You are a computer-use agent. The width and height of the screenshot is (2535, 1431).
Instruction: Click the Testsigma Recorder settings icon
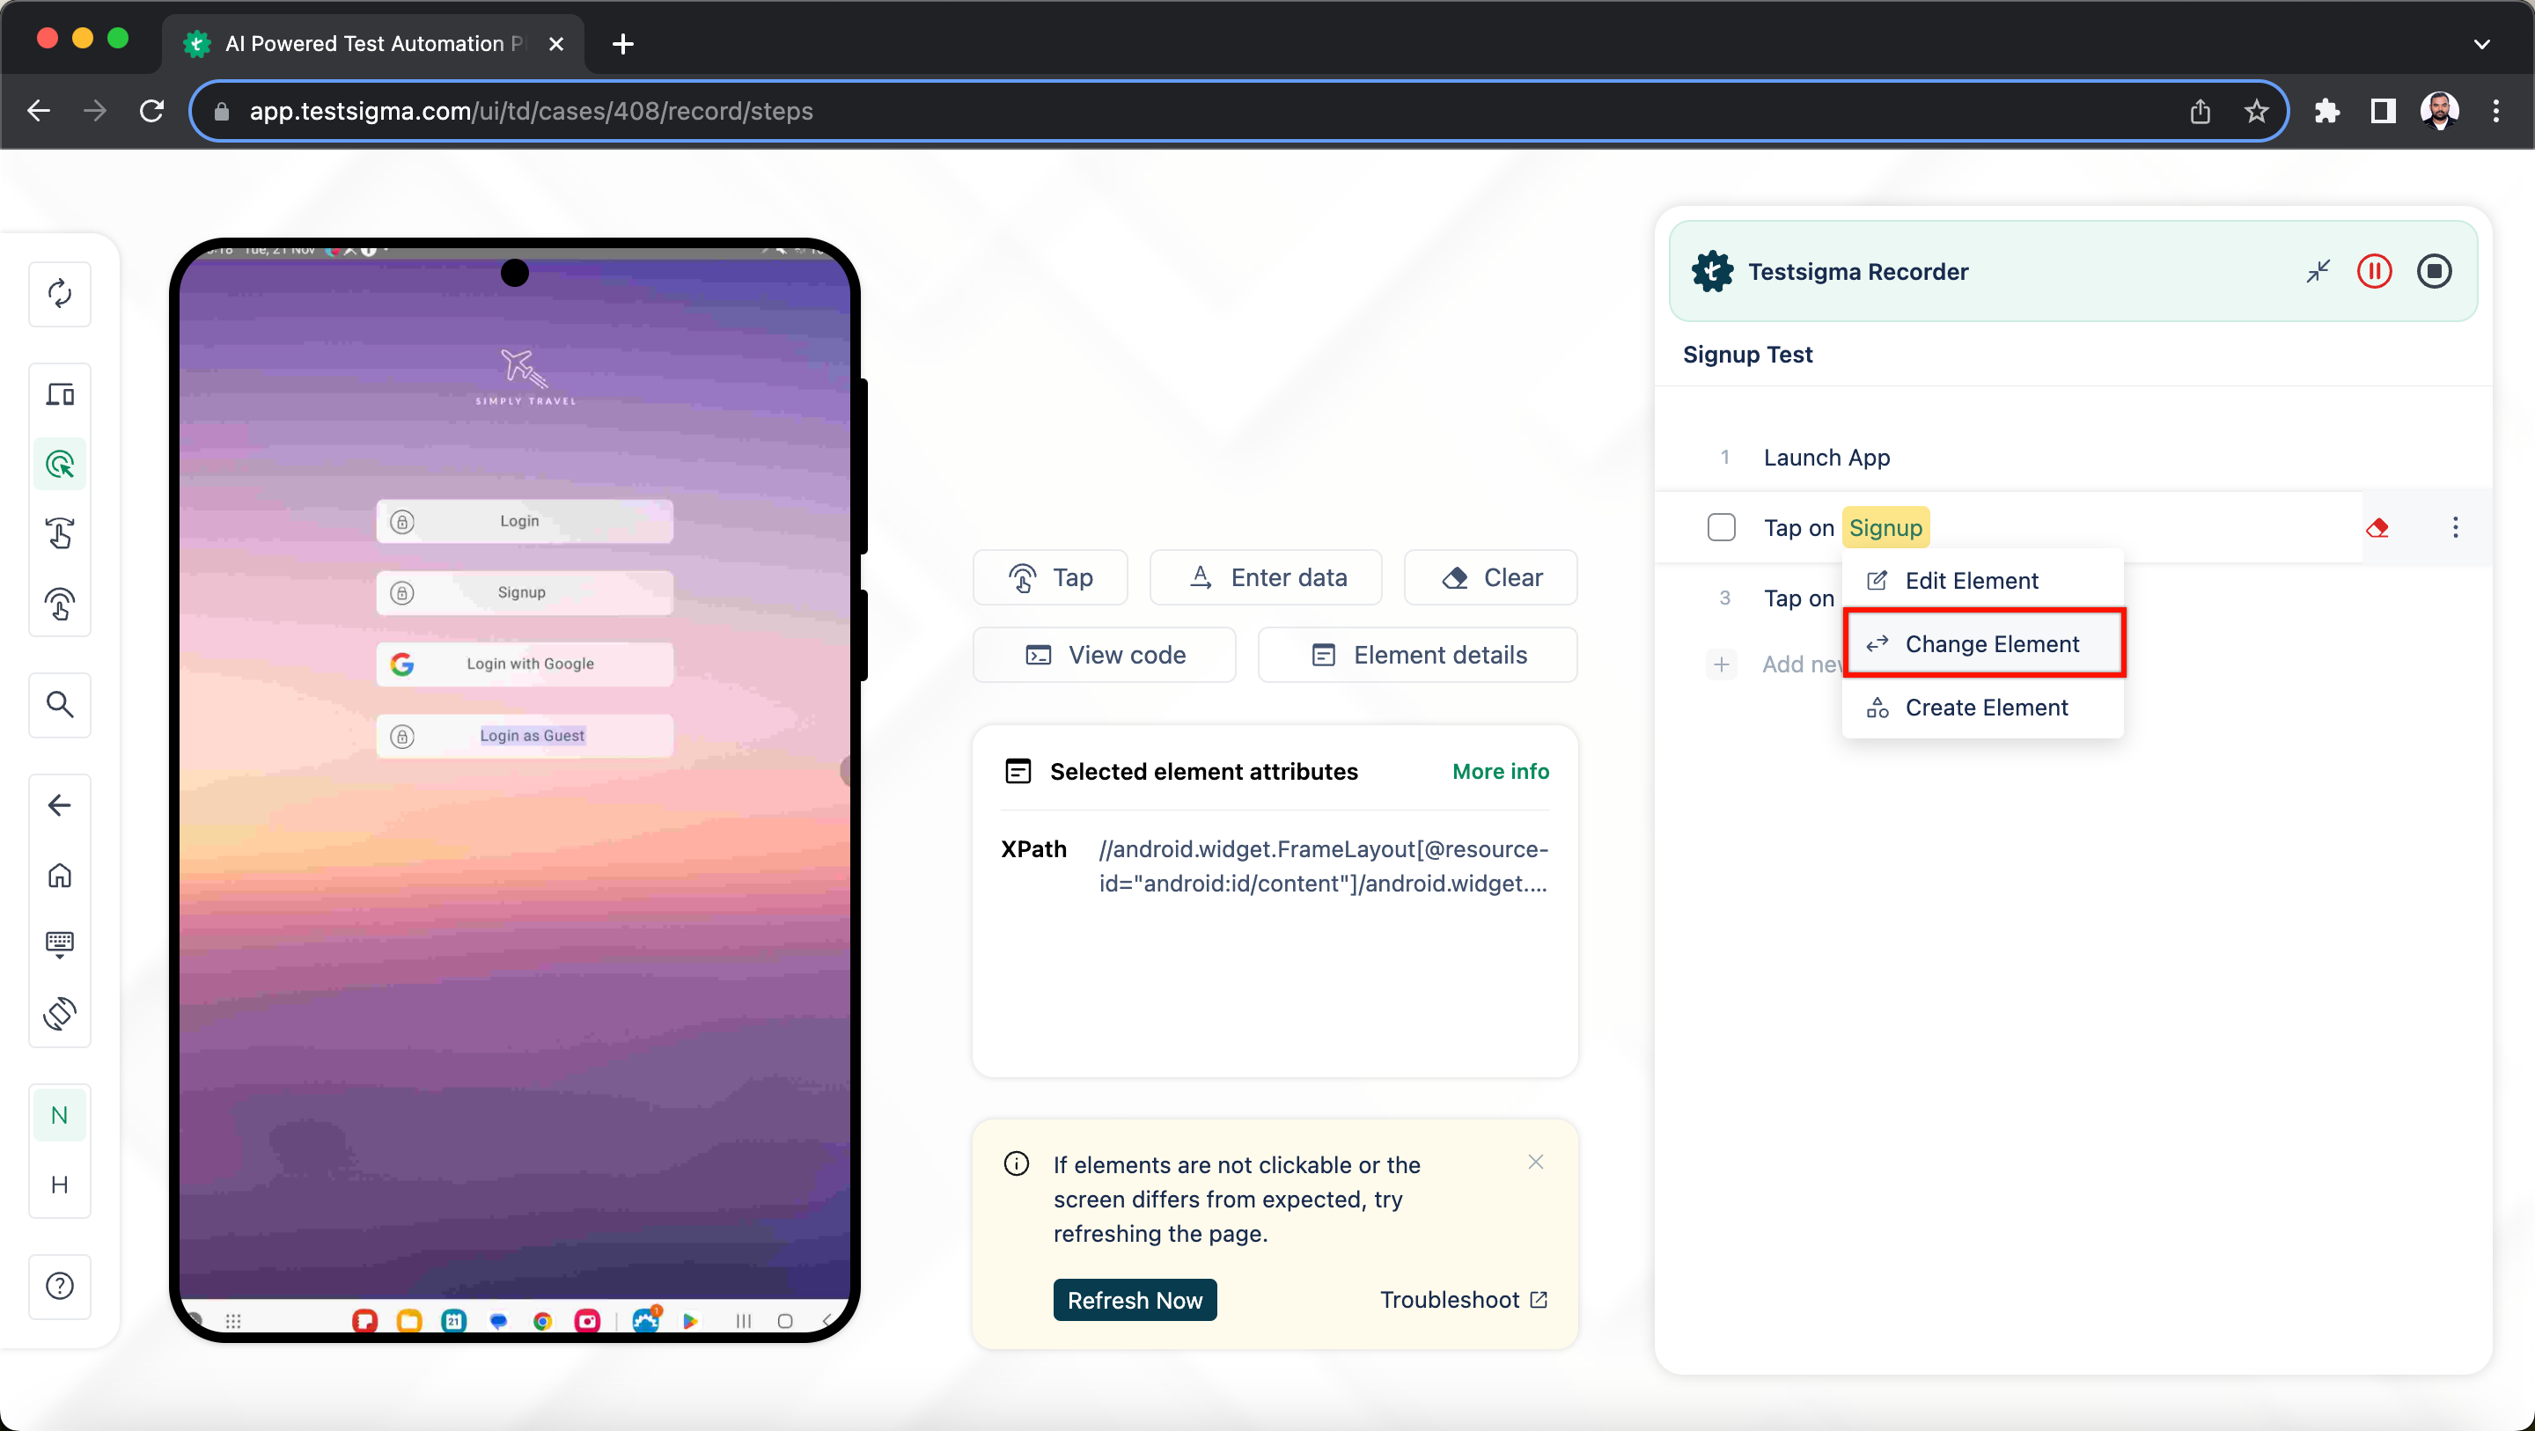coord(1711,272)
